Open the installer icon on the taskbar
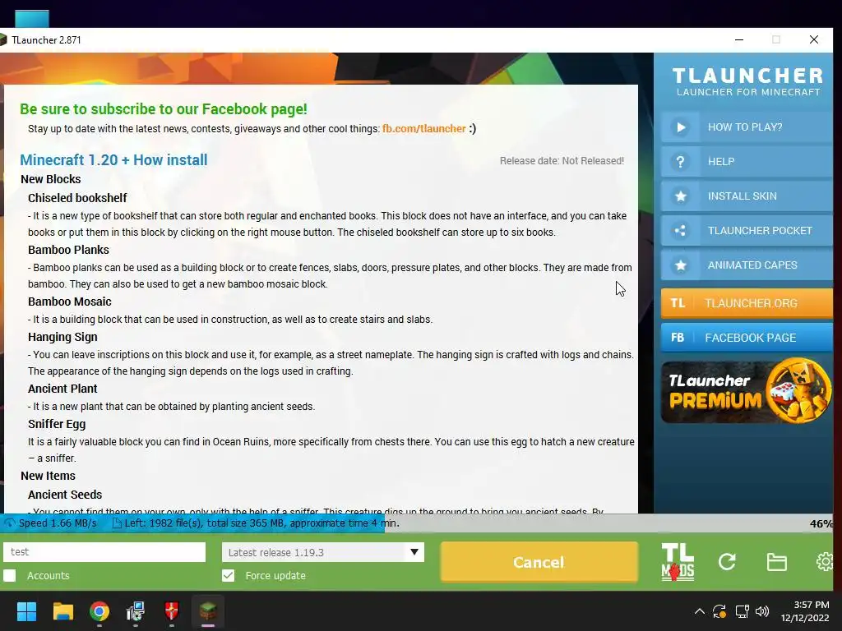842x631 pixels. [x=136, y=611]
